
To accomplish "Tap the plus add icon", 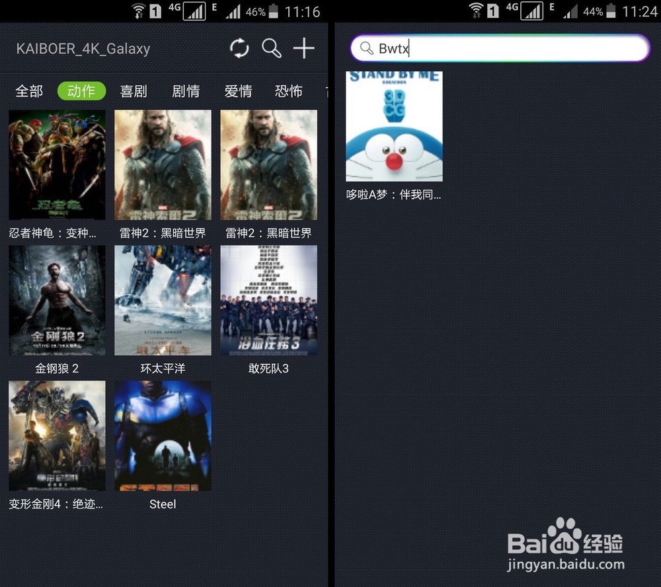I will click(303, 48).
